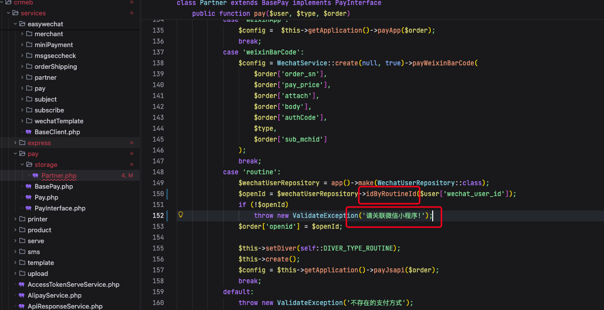The image size is (604, 310).
Task: Expand the upload folder
Action: (16, 273)
